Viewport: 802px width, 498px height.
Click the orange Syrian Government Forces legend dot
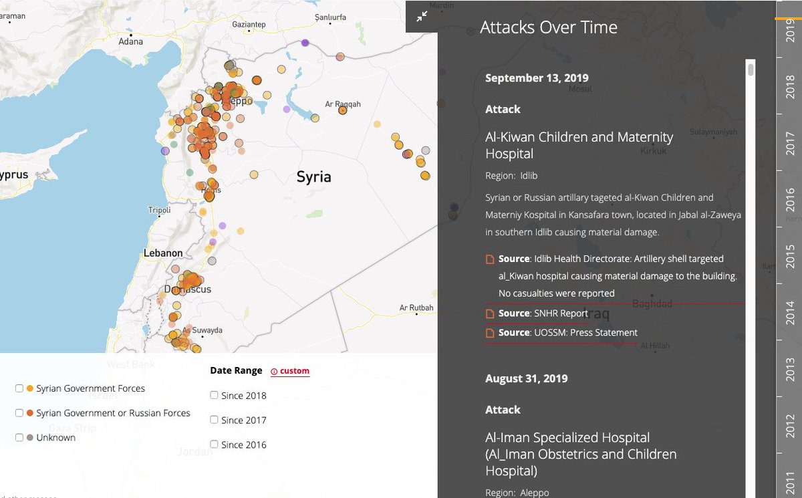pos(29,388)
